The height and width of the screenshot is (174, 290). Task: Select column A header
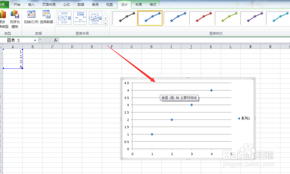[13, 47]
